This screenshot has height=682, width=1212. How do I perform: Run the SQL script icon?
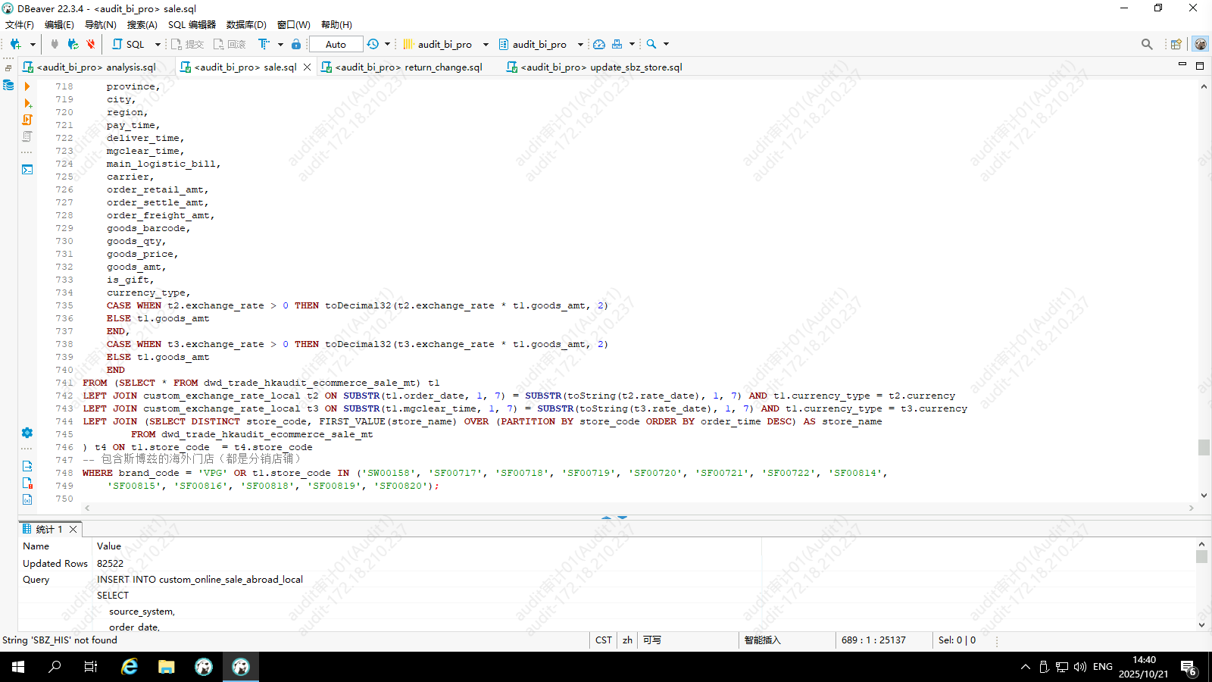click(x=27, y=120)
